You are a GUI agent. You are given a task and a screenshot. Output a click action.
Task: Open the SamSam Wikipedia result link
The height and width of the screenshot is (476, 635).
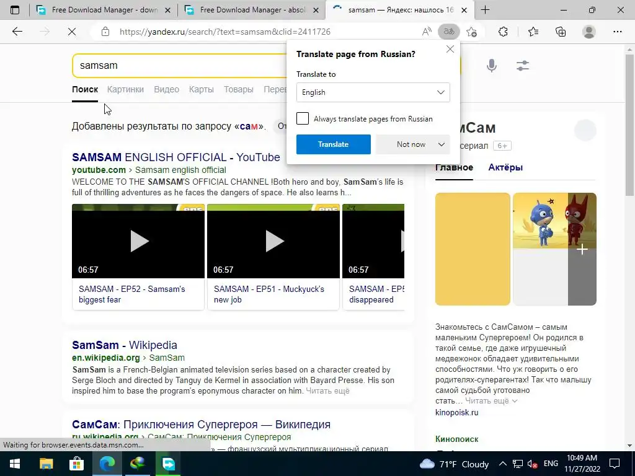(124, 345)
